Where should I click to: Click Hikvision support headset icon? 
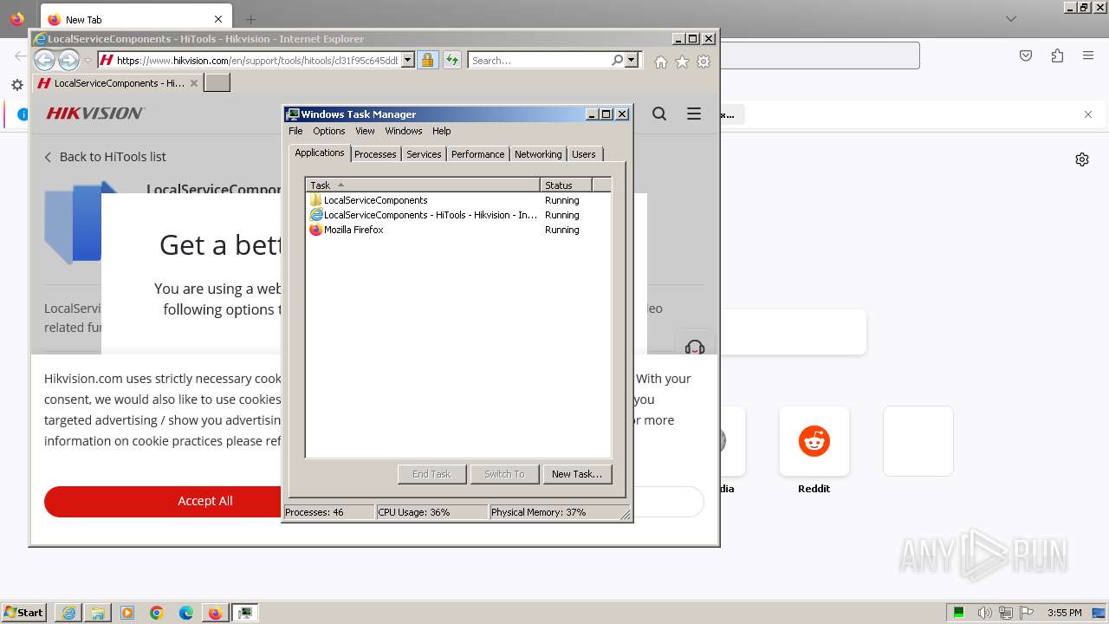(x=695, y=347)
